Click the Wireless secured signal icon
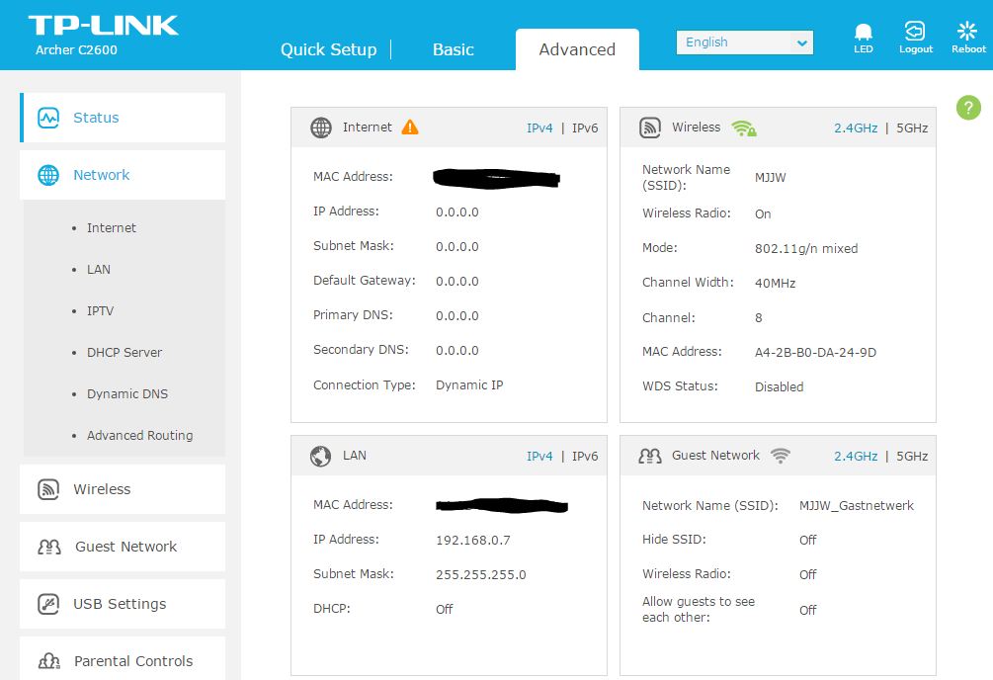The image size is (993, 680). coord(743,127)
